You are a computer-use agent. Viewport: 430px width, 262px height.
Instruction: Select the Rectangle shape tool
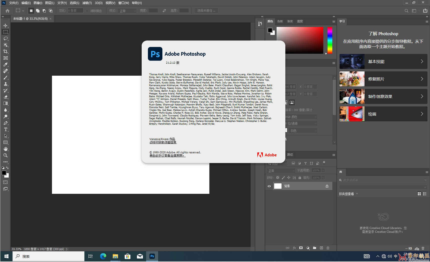point(5,142)
